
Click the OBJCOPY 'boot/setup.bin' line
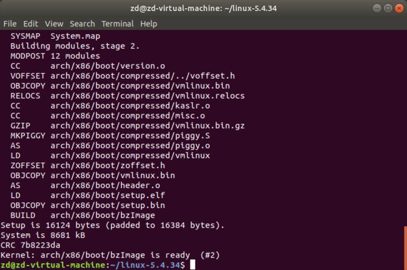point(88,206)
